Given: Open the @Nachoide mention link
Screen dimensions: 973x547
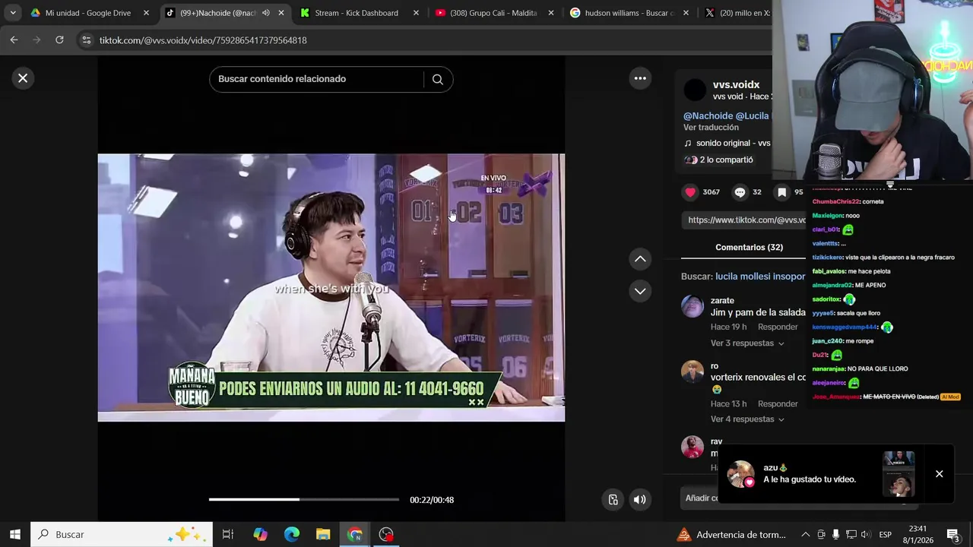Looking at the screenshot, I should pos(708,115).
